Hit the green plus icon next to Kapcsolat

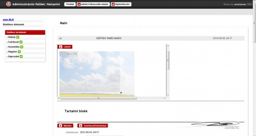click(21, 57)
